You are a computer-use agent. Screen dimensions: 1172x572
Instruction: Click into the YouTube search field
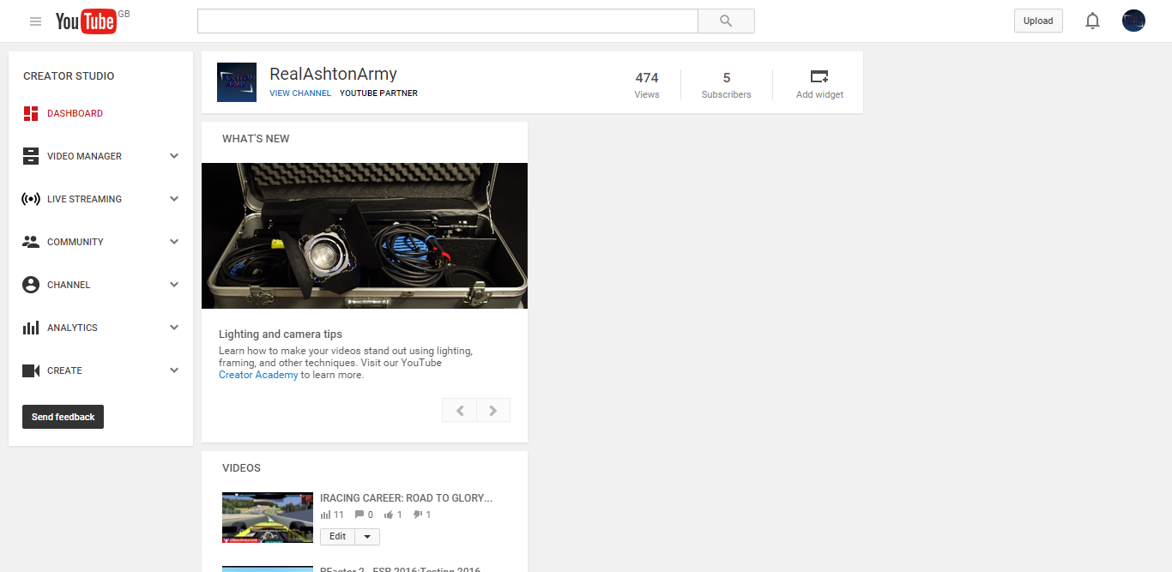(447, 21)
